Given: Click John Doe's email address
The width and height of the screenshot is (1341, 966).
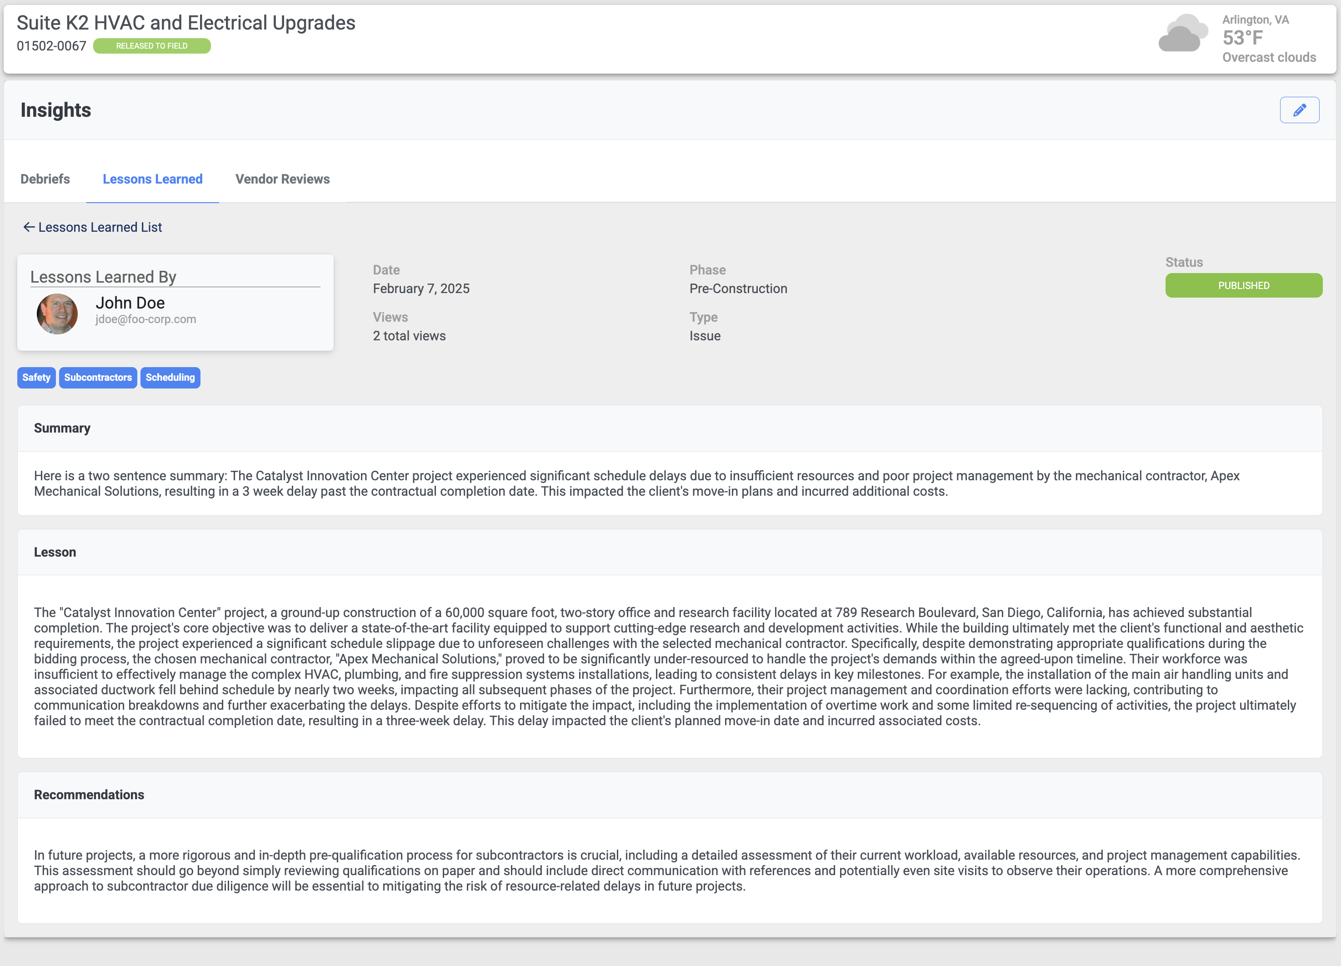Looking at the screenshot, I should [146, 319].
